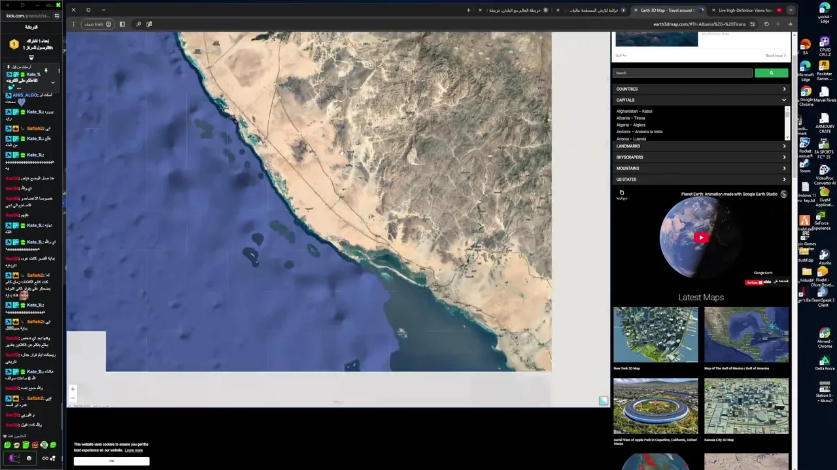Switch to Live High-Definition Views tab
837x470 pixels.
(745, 10)
